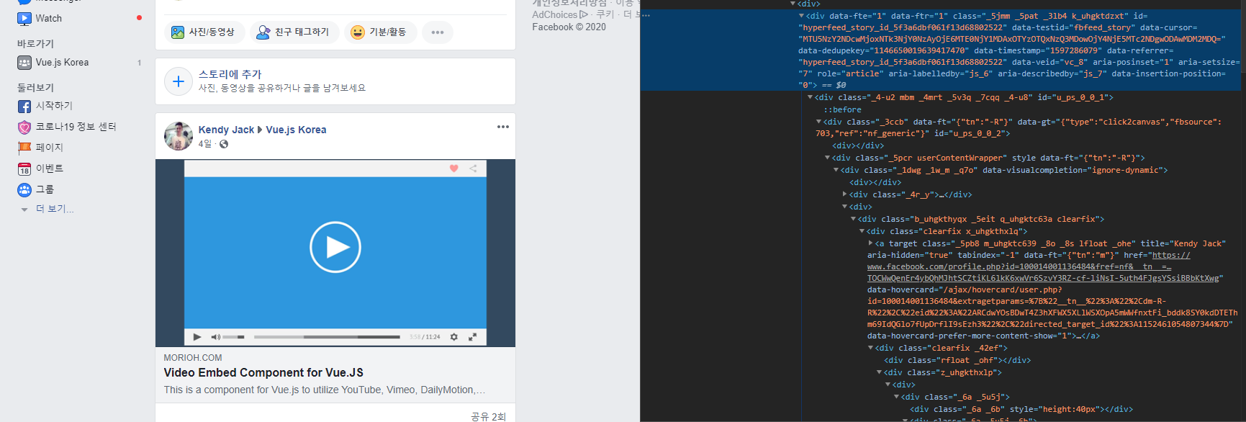
Task: Click the 사진/동영상 button label
Action: [x=212, y=32]
